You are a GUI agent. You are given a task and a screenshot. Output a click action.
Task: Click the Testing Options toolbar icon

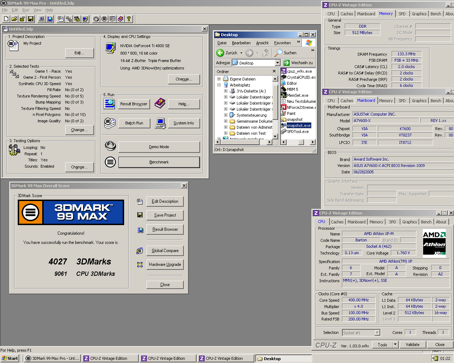click(x=77, y=19)
